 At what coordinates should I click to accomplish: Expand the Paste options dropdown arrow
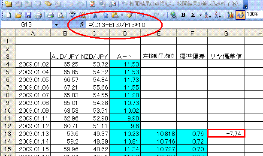point(122,15)
